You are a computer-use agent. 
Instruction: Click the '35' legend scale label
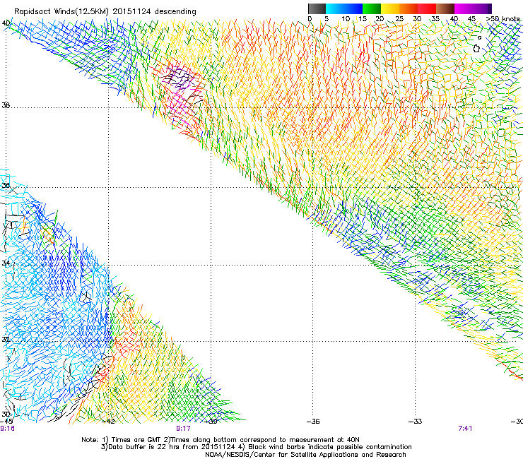tap(435, 19)
